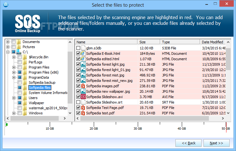The width and height of the screenshot is (236, 151).
Task: Click the file list vertical scrollbar thumb
Action: point(228,59)
